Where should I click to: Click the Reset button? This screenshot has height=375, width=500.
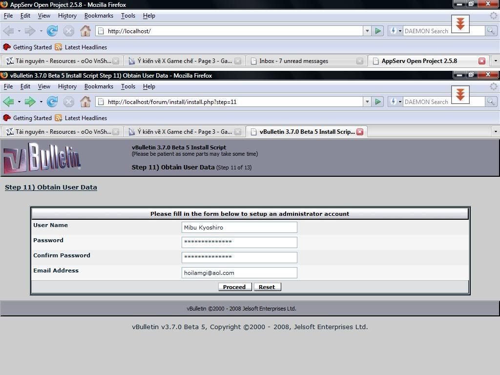pyautogui.click(x=267, y=287)
